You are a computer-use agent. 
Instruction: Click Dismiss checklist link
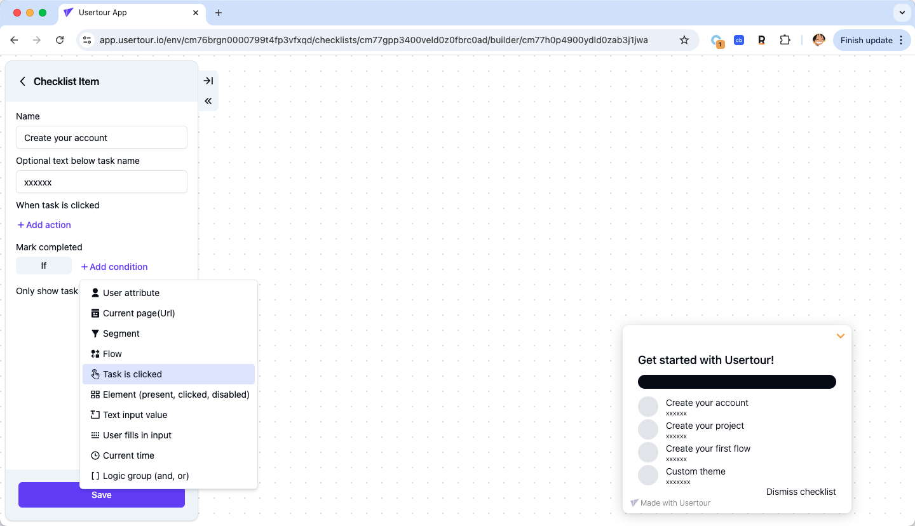click(801, 492)
